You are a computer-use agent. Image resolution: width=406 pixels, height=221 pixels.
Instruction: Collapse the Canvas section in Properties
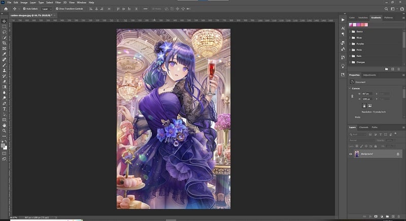coord(350,88)
